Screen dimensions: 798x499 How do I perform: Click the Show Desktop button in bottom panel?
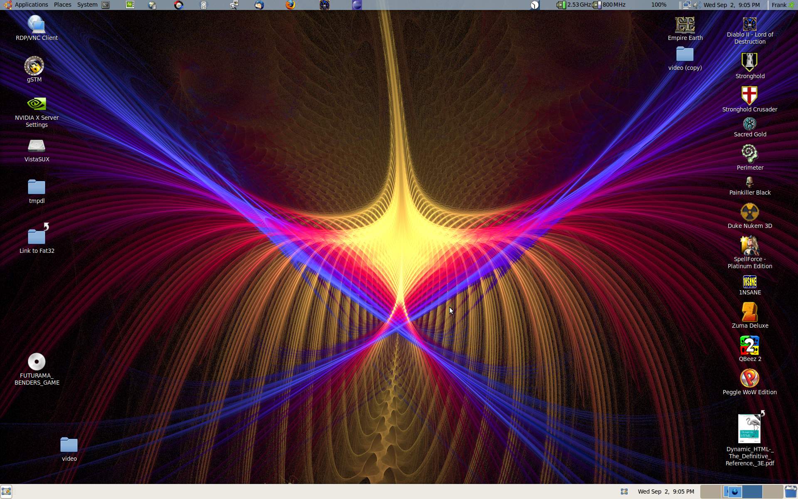6,492
